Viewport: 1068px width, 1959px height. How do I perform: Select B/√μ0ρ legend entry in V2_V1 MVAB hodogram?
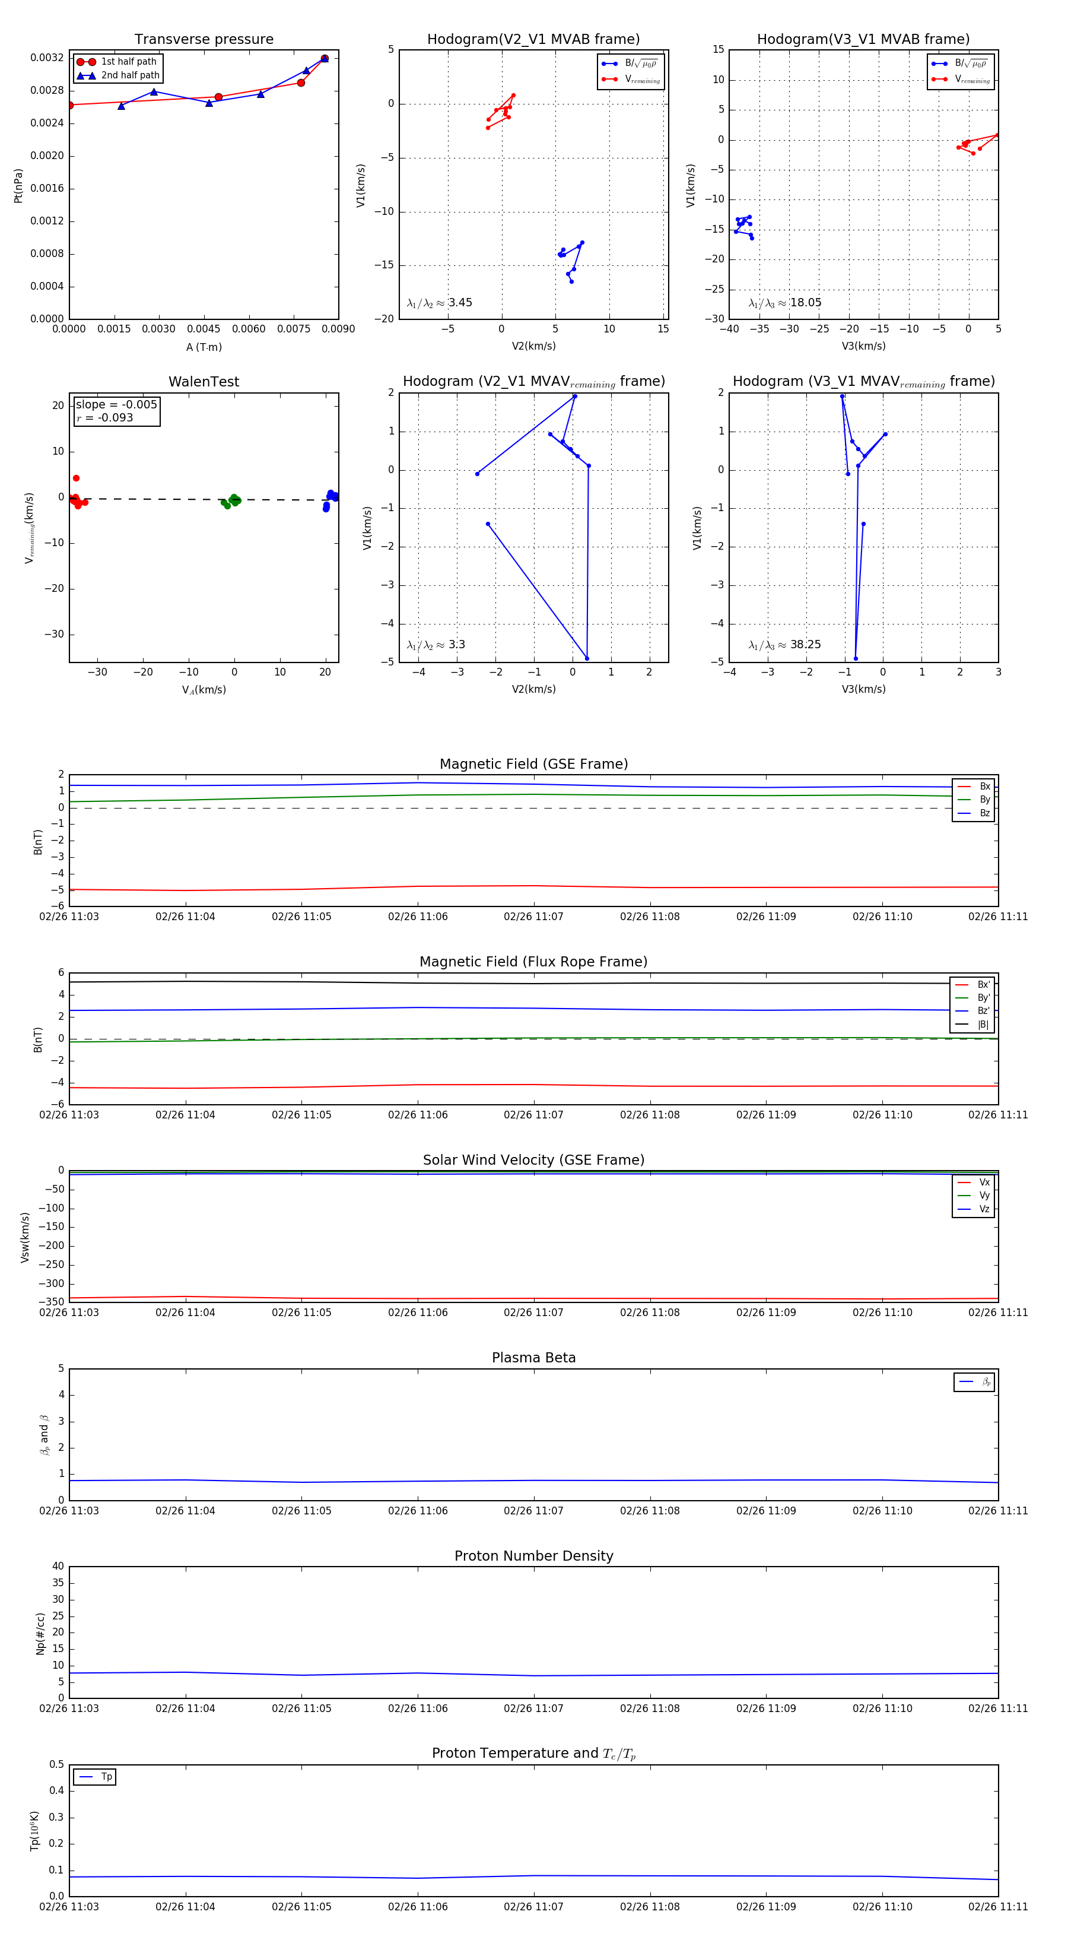pyautogui.click(x=631, y=64)
